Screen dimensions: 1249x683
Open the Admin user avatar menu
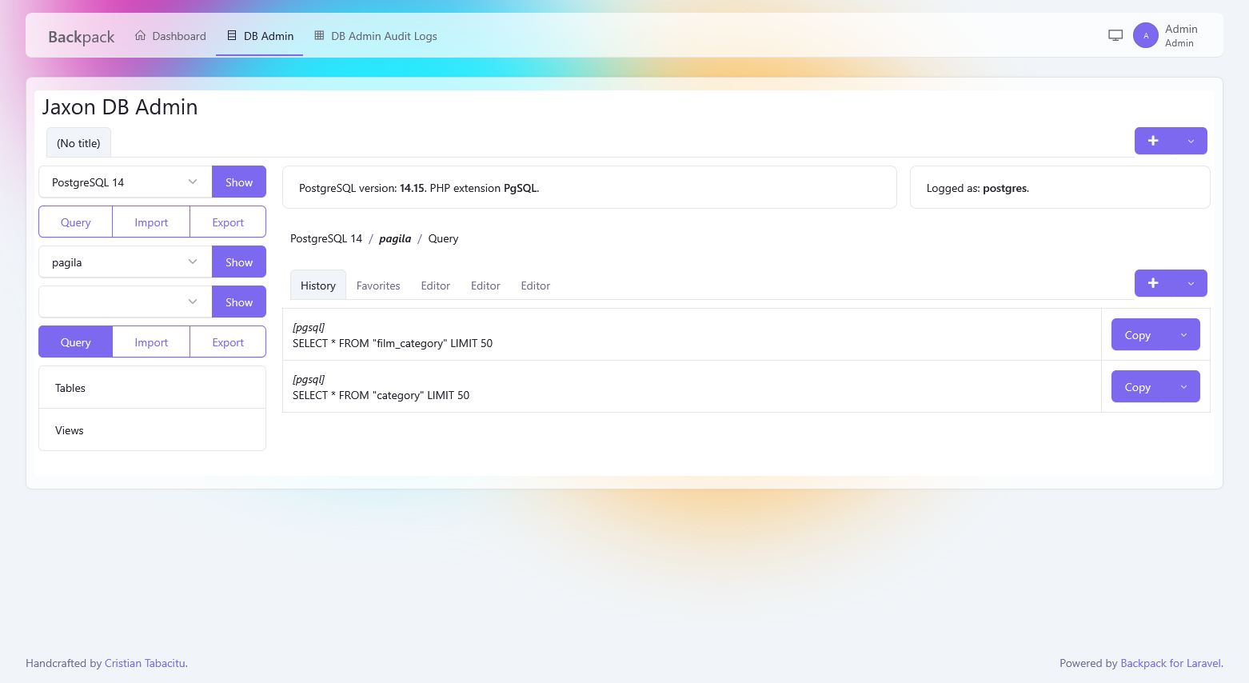(1146, 35)
